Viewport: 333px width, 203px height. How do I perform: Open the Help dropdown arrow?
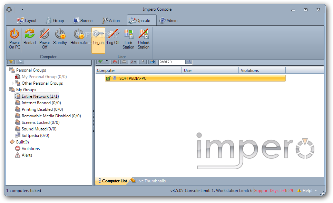tap(316, 191)
